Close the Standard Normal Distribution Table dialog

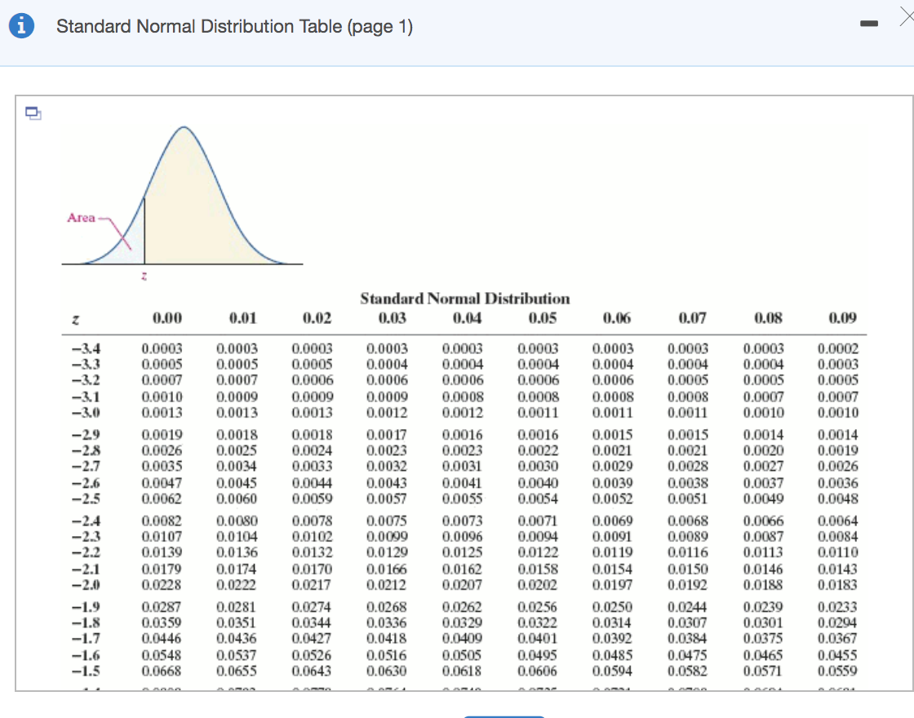(907, 17)
